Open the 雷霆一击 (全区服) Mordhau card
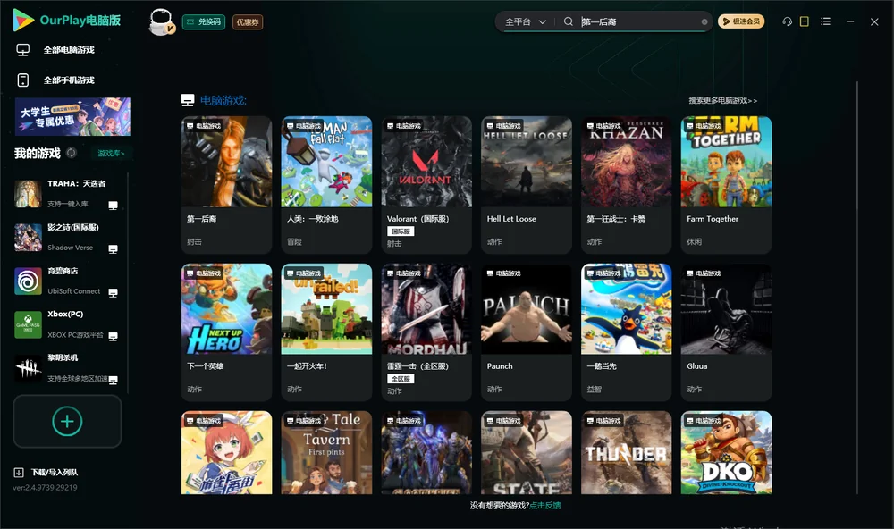894x529 pixels. click(x=426, y=332)
